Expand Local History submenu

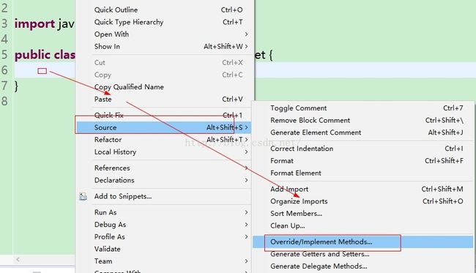pos(164,152)
